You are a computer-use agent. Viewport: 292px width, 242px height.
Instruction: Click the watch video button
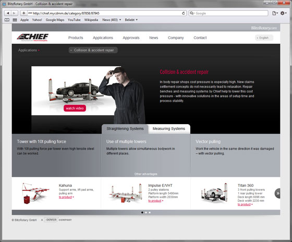coord(75,108)
